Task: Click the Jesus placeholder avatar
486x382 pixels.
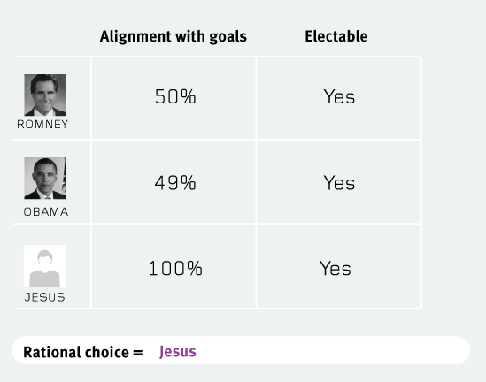Action: 44,266
